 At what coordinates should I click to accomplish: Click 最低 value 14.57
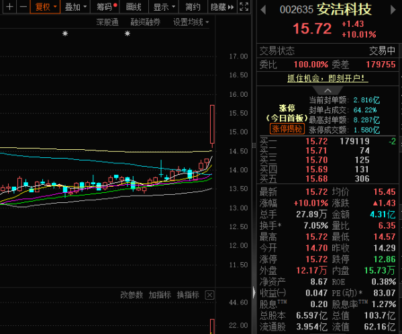coord(385,237)
